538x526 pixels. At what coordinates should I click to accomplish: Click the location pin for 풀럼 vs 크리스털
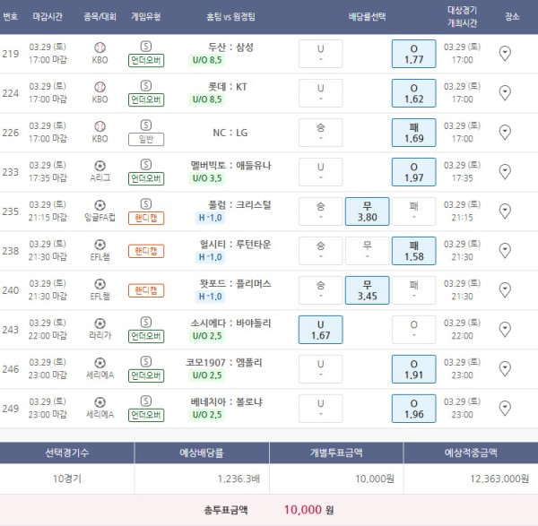(504, 211)
